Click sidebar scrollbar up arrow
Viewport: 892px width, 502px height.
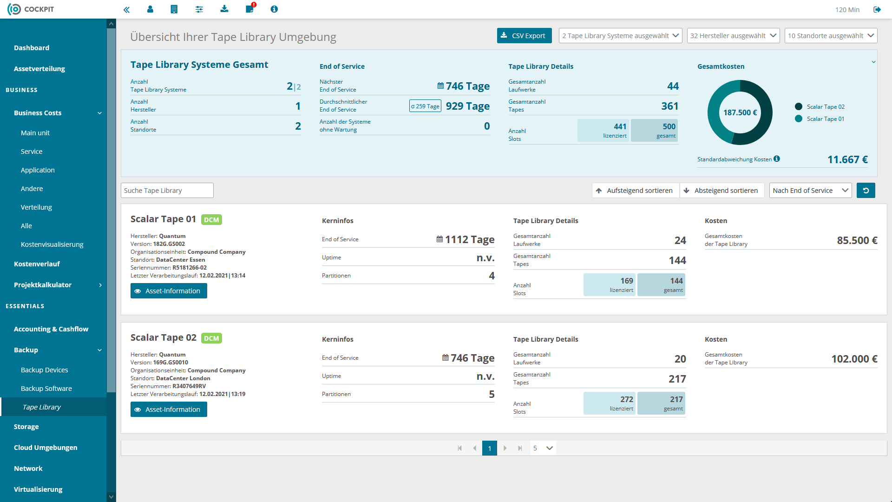(x=111, y=24)
